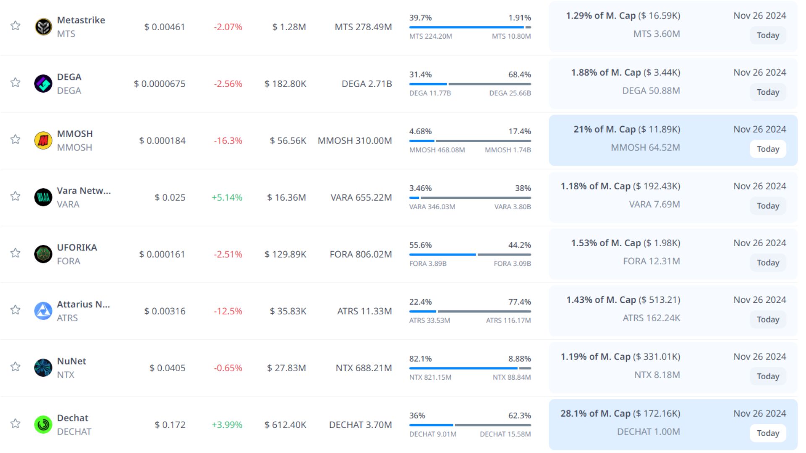This screenshot has width=806, height=453.
Task: Star the NuNet row as favorite
Action: coord(16,367)
